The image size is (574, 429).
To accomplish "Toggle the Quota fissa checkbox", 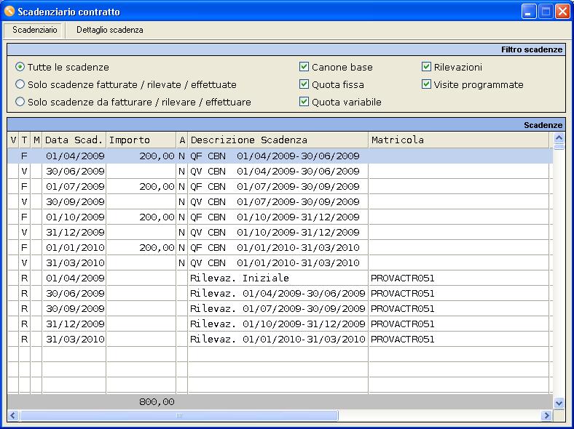I will click(304, 84).
